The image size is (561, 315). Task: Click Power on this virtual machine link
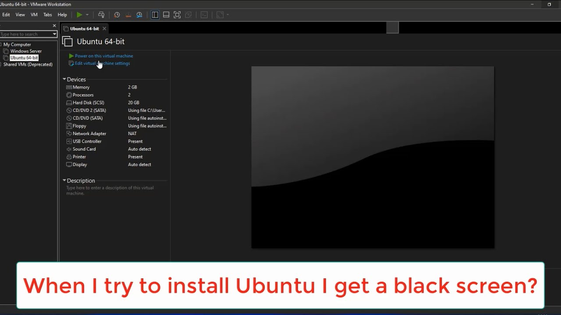coord(104,56)
